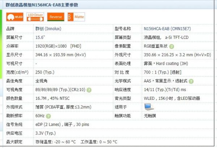Click the LED Driver badge icon

coord(35,17)
